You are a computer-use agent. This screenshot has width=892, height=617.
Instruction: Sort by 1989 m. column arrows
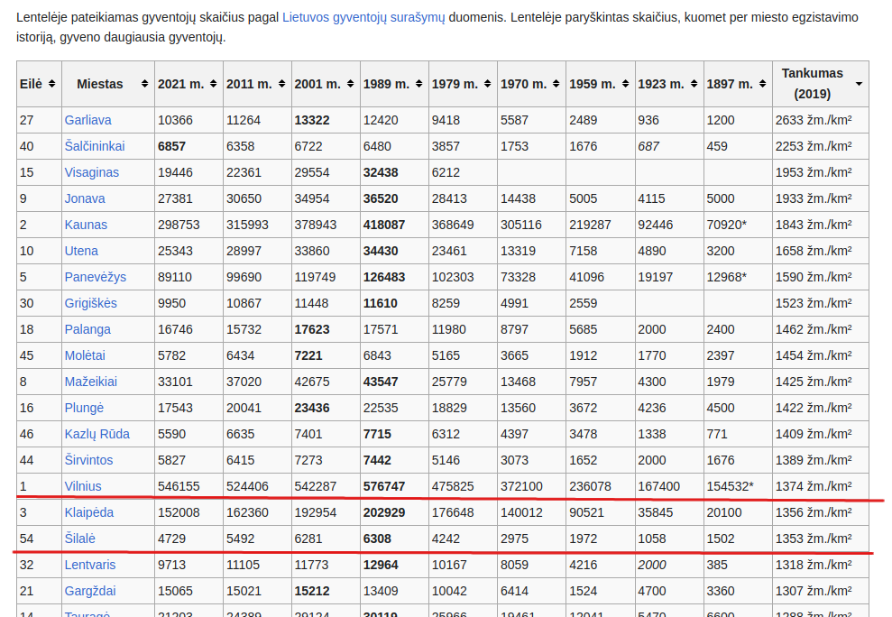point(419,84)
